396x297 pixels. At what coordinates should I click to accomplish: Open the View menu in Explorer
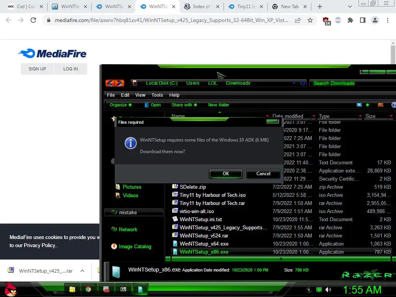(x=140, y=95)
